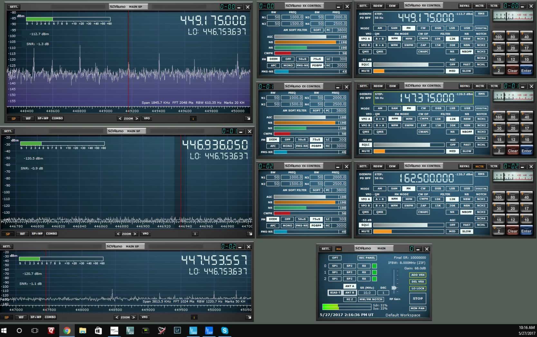Open Google Chrome from the taskbar
This screenshot has height=337, width=537.
pyautogui.click(x=67, y=331)
